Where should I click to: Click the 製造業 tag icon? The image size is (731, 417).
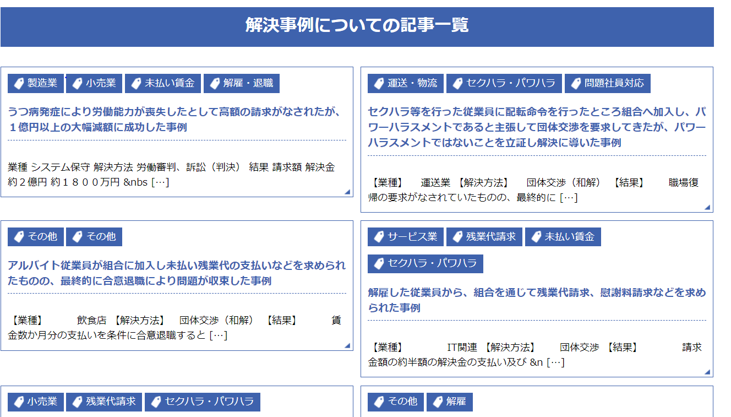pyautogui.click(x=19, y=84)
